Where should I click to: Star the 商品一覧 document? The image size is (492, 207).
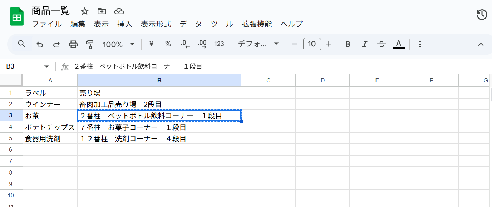point(85,11)
